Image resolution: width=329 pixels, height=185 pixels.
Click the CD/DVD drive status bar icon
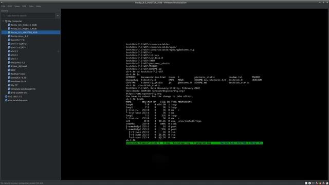[x=309, y=183]
